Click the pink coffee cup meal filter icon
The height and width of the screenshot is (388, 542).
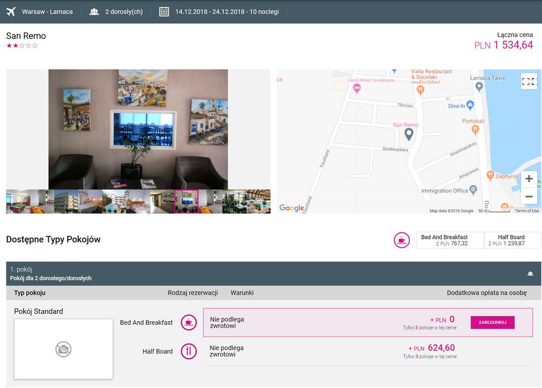[x=402, y=240]
